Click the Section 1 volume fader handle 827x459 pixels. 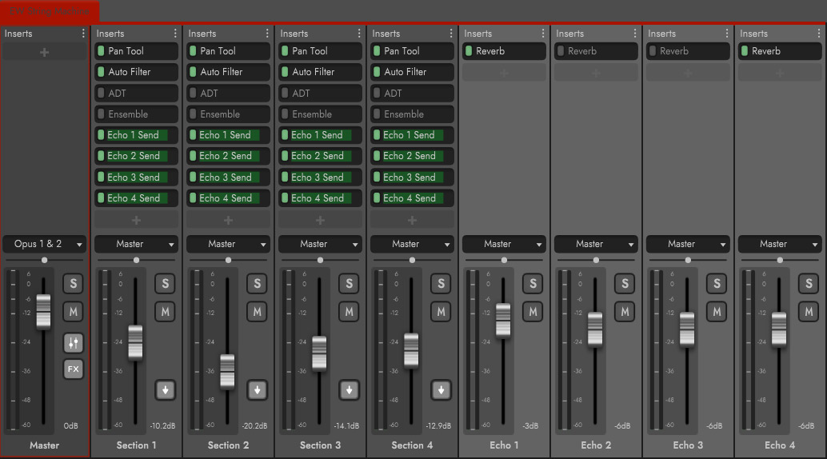pos(135,341)
